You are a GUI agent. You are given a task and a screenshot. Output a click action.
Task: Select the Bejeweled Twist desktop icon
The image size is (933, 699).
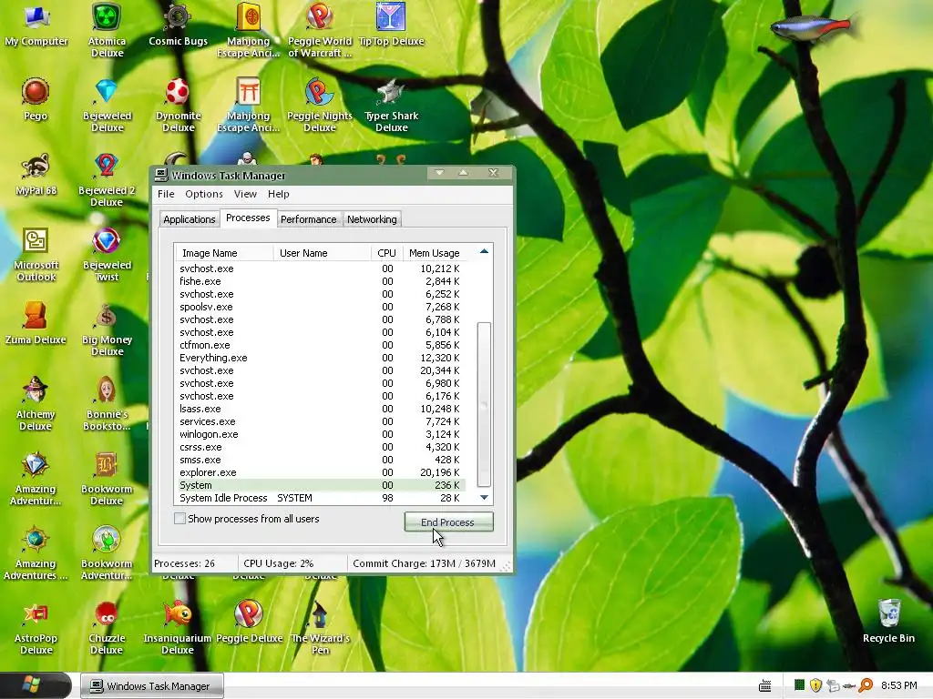click(x=108, y=255)
